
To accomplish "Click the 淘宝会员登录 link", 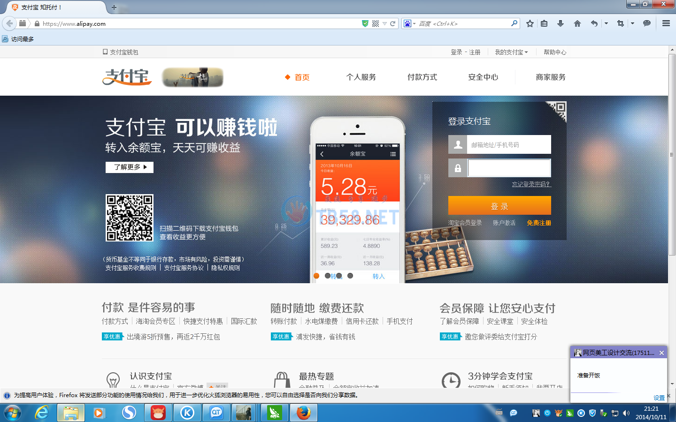I will (465, 223).
